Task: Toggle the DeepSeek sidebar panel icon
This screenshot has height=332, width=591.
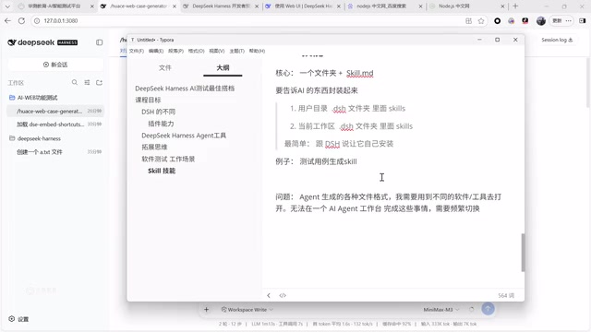Action: point(99,42)
